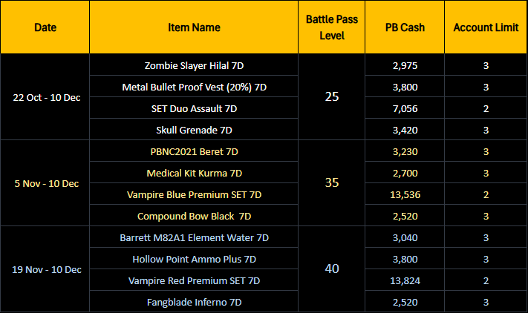
Task: Click the 13,824 PB Cash price
Action: click(405, 280)
